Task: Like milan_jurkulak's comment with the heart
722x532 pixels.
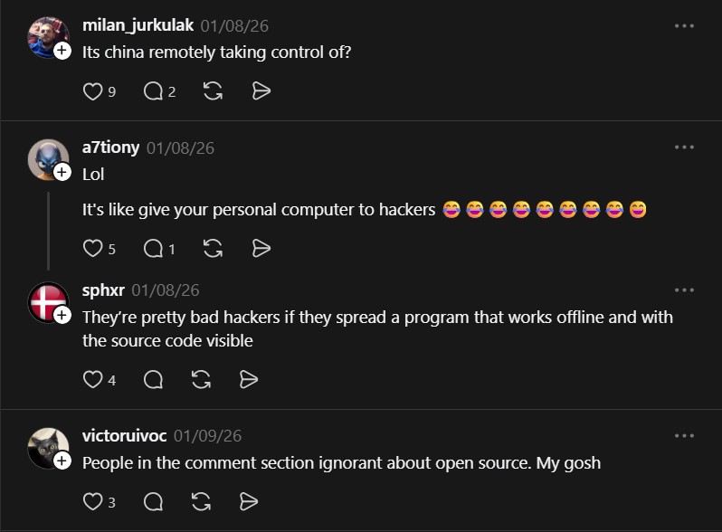Action: pos(92,90)
